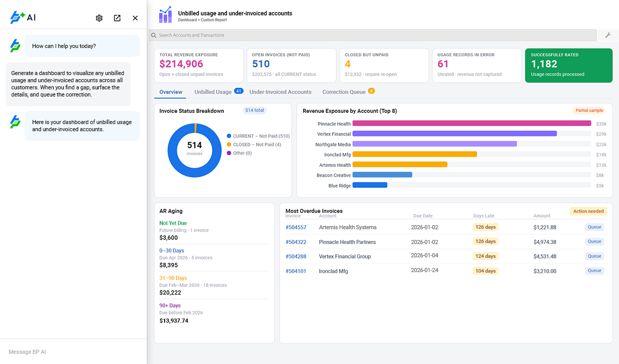The image size is (619, 364).
Task: Select the Not Yet Due aging bucket
Action: coord(213,230)
